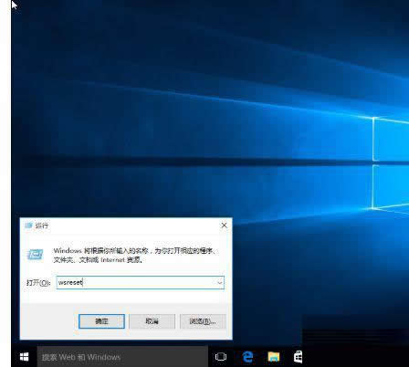Image resolution: width=409 pixels, height=367 pixels.
Task: Launch Microsoft Edge from the taskbar
Action: 247,357
